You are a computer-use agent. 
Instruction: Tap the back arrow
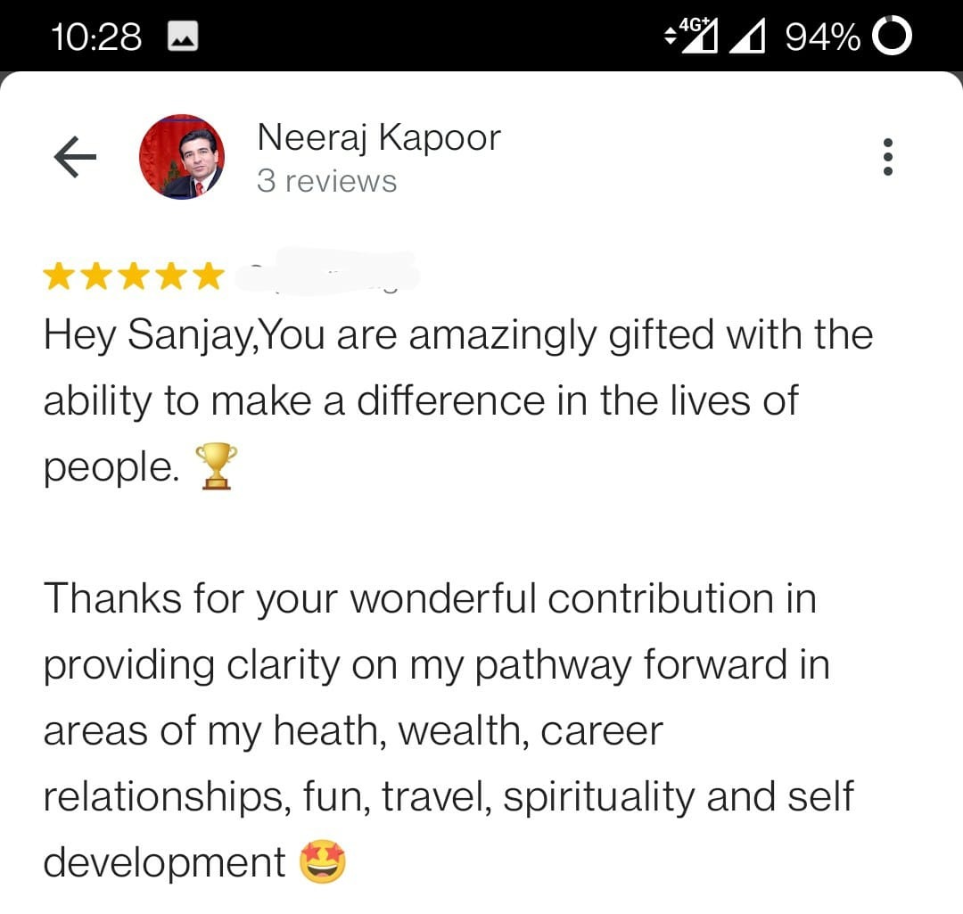(x=75, y=158)
